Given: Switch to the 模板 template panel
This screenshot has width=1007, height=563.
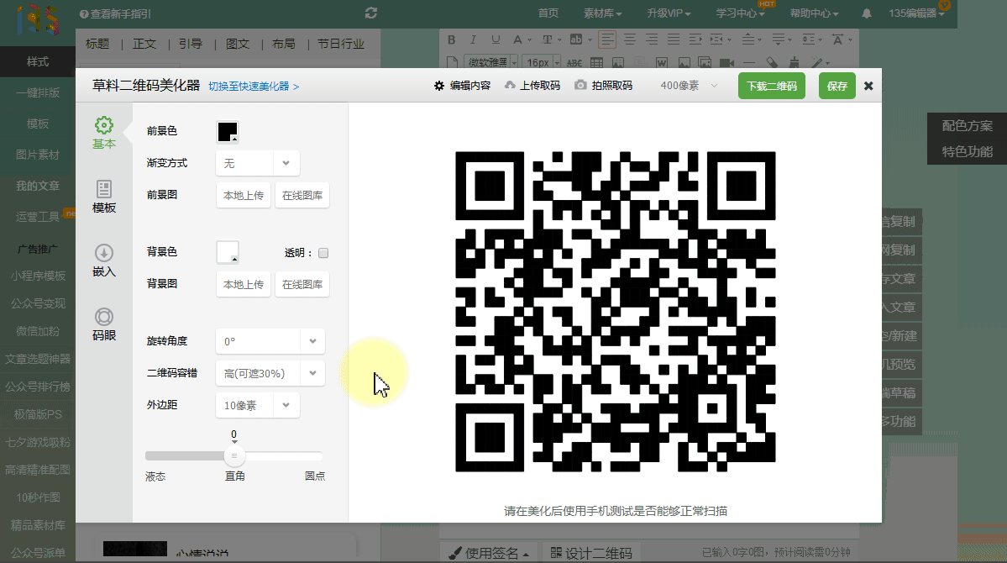Looking at the screenshot, I should click(x=104, y=197).
